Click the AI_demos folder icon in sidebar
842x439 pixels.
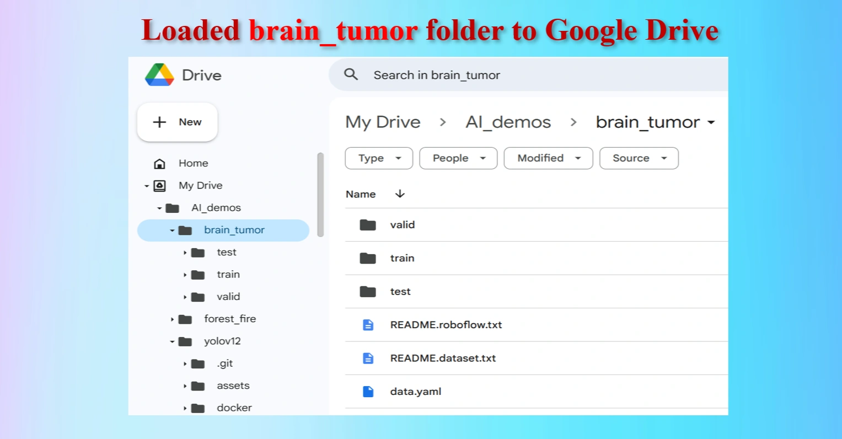(173, 208)
